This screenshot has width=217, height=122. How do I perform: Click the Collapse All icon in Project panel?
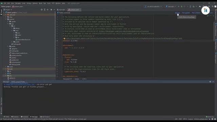[x=47, y=10]
